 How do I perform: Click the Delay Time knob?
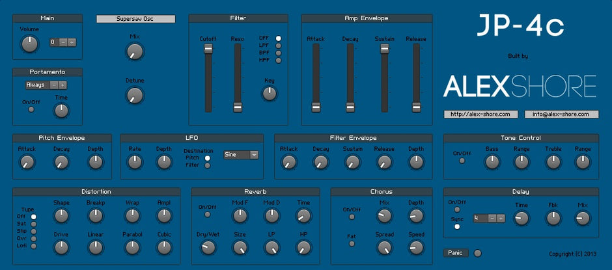click(522, 218)
